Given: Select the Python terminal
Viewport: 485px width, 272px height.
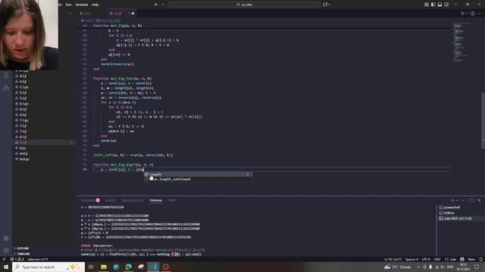Looking at the screenshot, I should click(x=461, y=213).
